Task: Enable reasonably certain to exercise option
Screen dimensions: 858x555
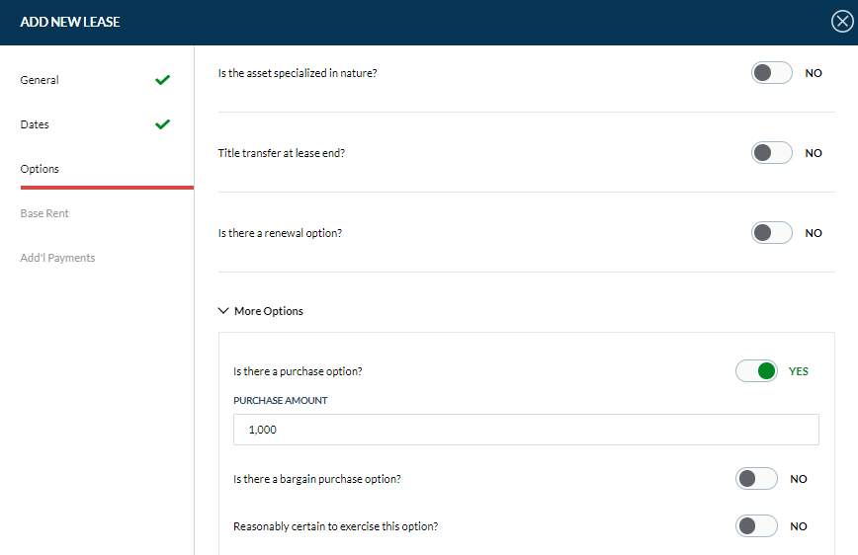Action: pyautogui.click(x=756, y=526)
